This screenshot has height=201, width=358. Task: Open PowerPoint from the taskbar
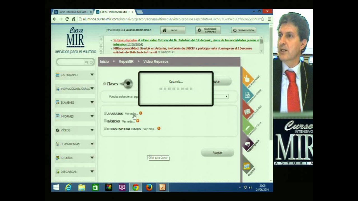point(162,188)
